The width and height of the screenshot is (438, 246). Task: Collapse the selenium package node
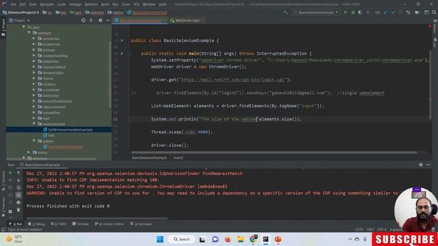click(x=29, y=33)
